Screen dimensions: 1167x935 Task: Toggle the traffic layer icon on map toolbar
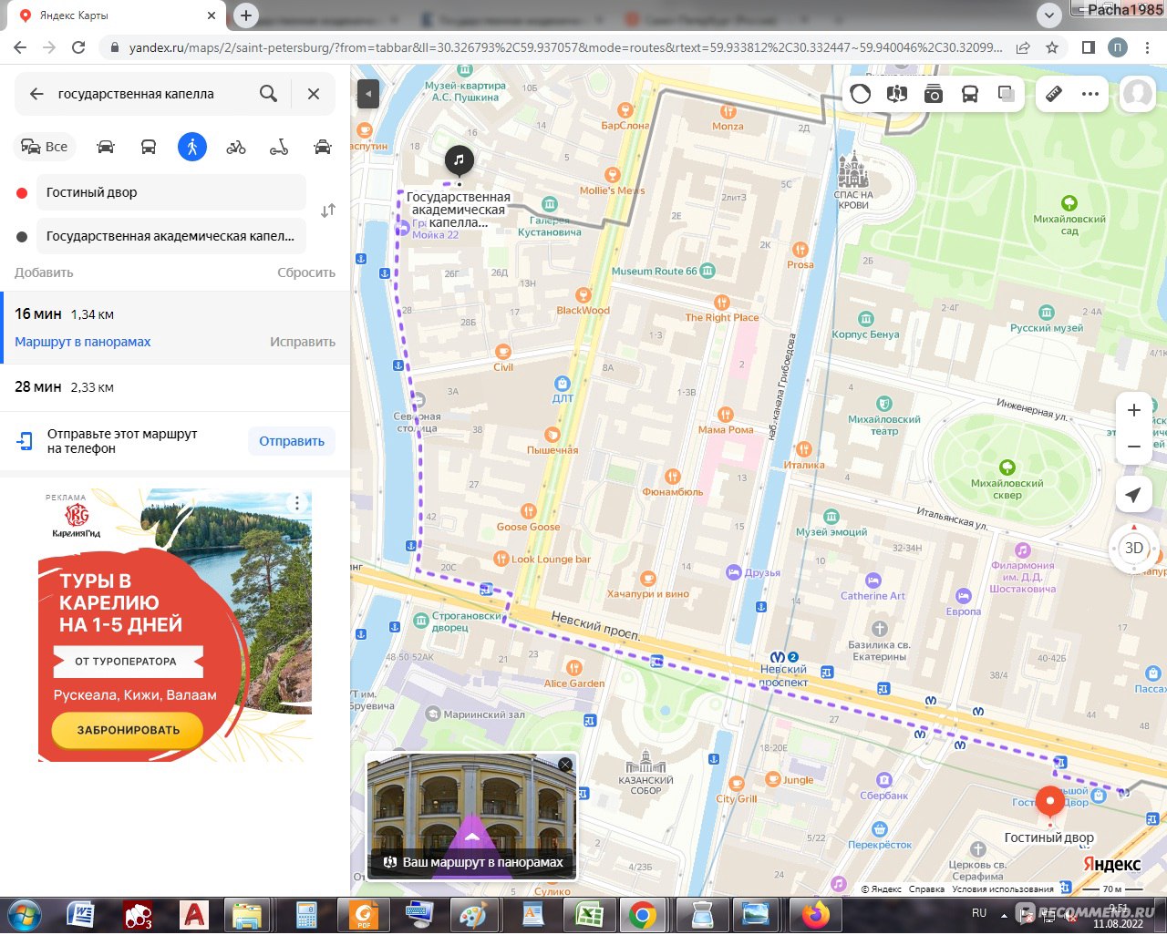(860, 94)
